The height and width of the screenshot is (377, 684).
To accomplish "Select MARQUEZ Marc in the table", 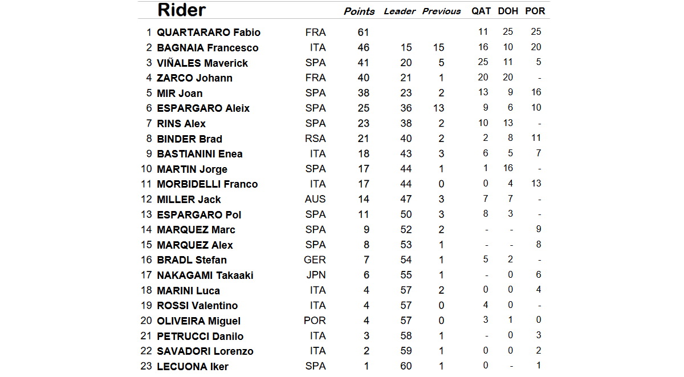I will coord(196,230).
